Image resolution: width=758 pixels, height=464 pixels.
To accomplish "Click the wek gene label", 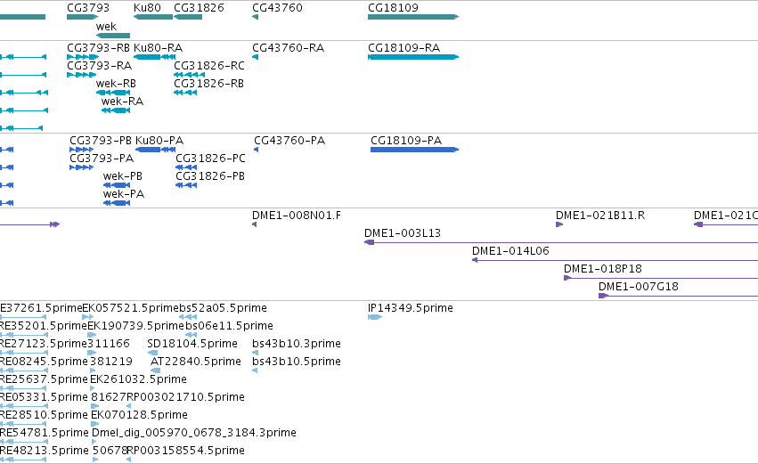I will click(106, 27).
